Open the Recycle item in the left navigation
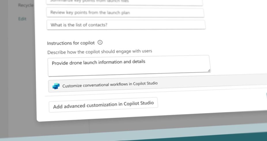267x141 pixels. click(x=26, y=5)
